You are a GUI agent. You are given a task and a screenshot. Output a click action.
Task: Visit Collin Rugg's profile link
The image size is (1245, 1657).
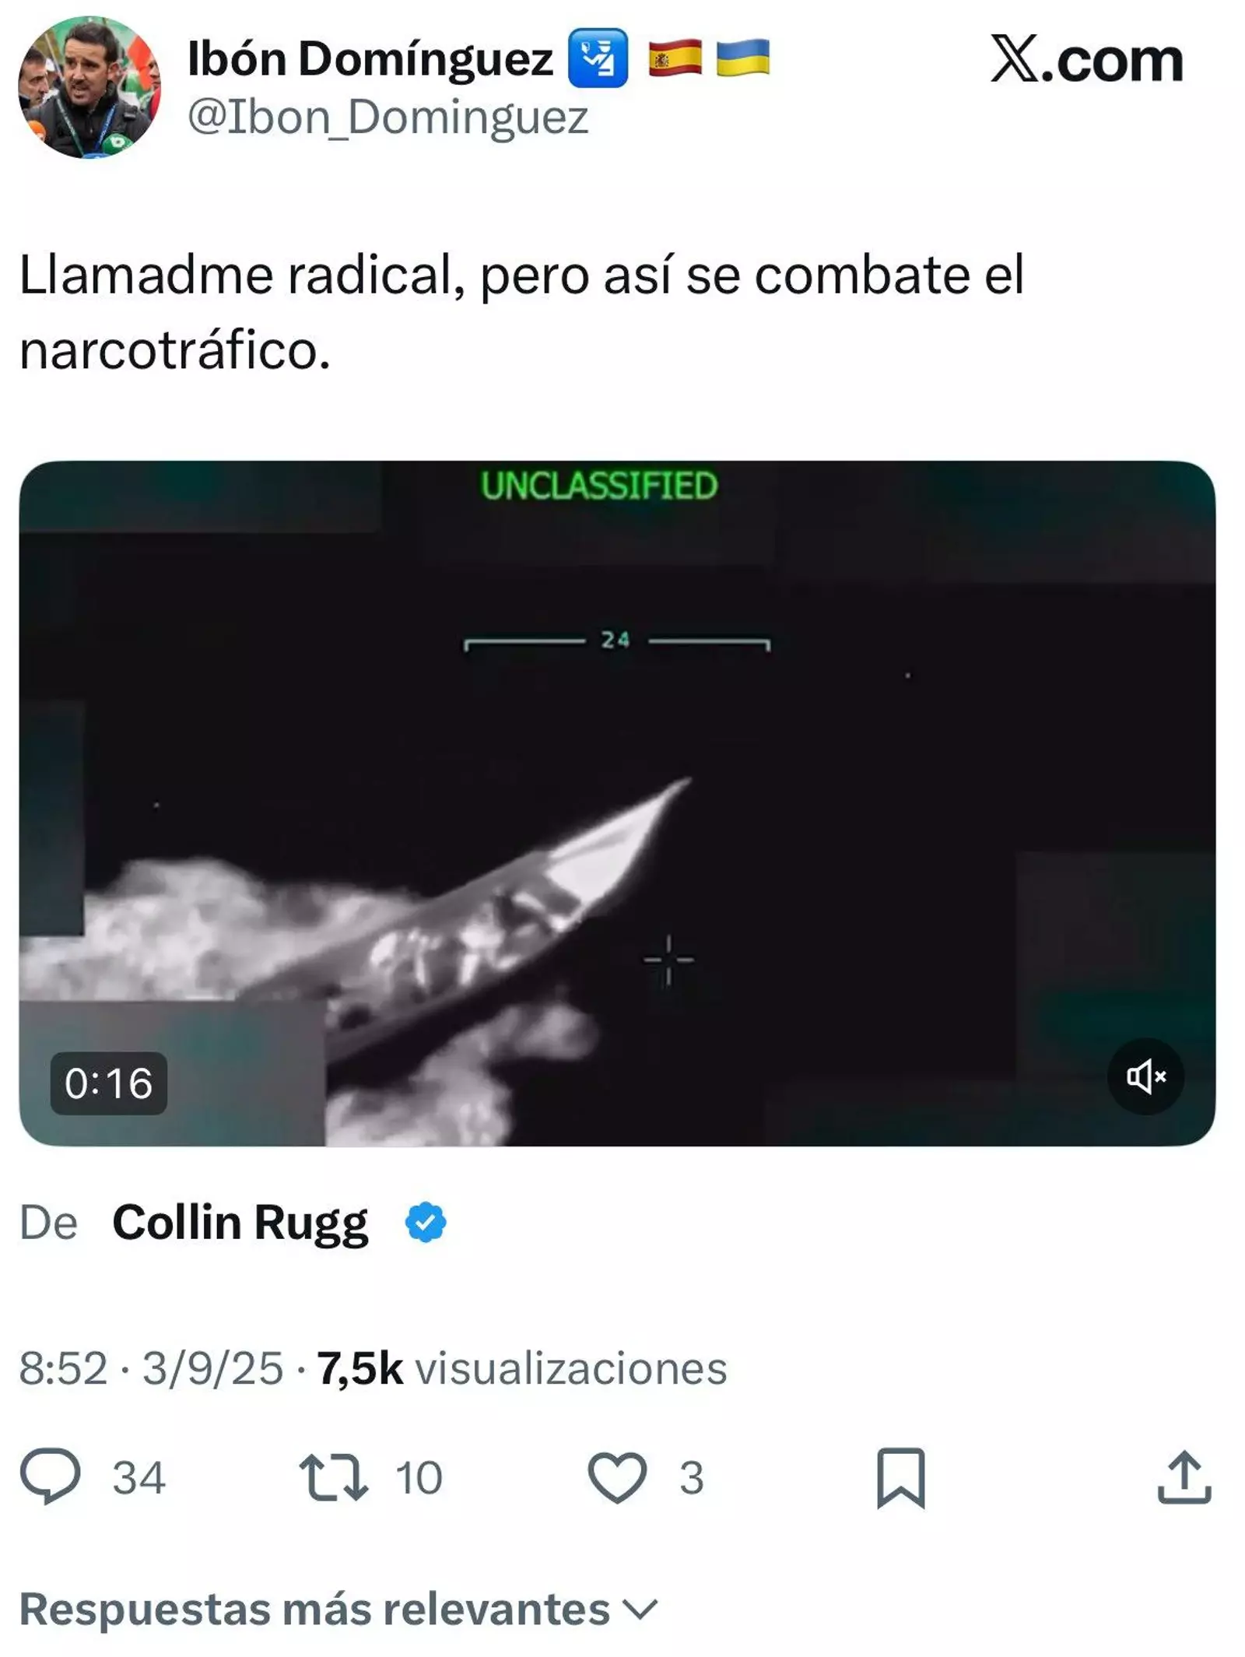coord(240,1223)
